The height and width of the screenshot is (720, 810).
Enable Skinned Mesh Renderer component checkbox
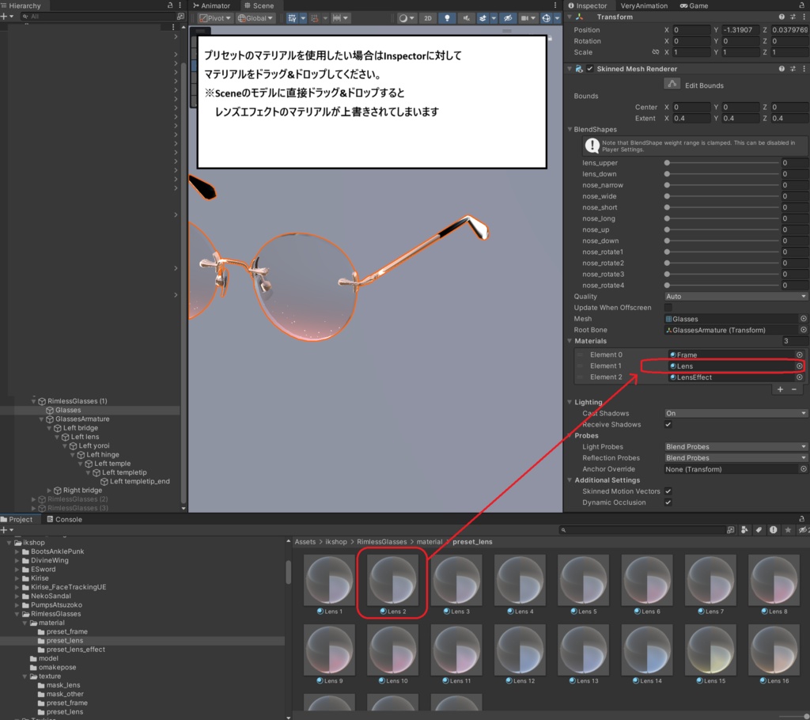point(589,69)
